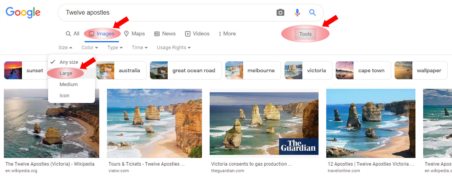Open the Usage Rights dropdown
Screen dimensions: 452x176
click(173, 48)
